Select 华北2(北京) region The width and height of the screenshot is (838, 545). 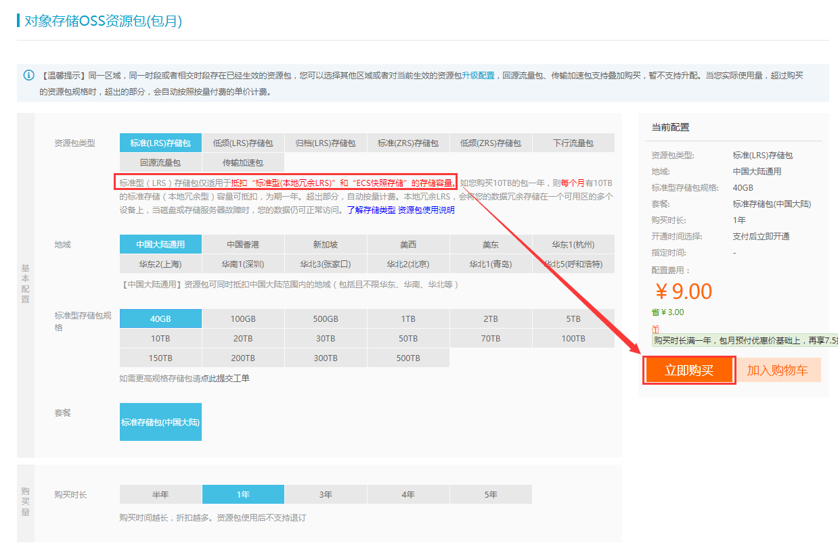(x=408, y=264)
